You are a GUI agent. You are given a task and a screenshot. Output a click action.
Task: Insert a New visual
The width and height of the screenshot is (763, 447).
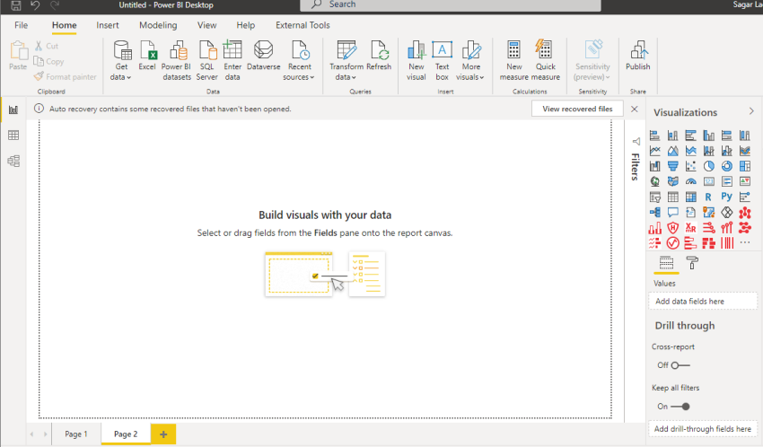416,61
